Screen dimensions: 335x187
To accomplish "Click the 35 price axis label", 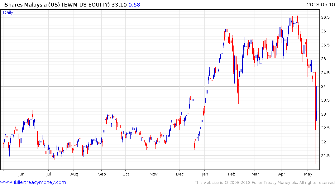I will tap(323, 59).
